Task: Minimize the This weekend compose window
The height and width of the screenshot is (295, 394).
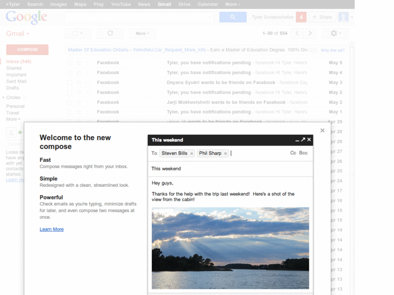Action: 297,140
